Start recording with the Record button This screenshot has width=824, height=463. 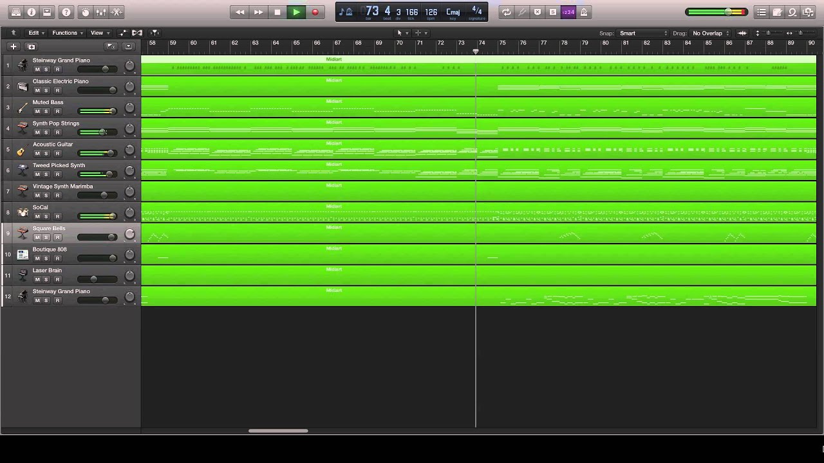pyautogui.click(x=315, y=12)
